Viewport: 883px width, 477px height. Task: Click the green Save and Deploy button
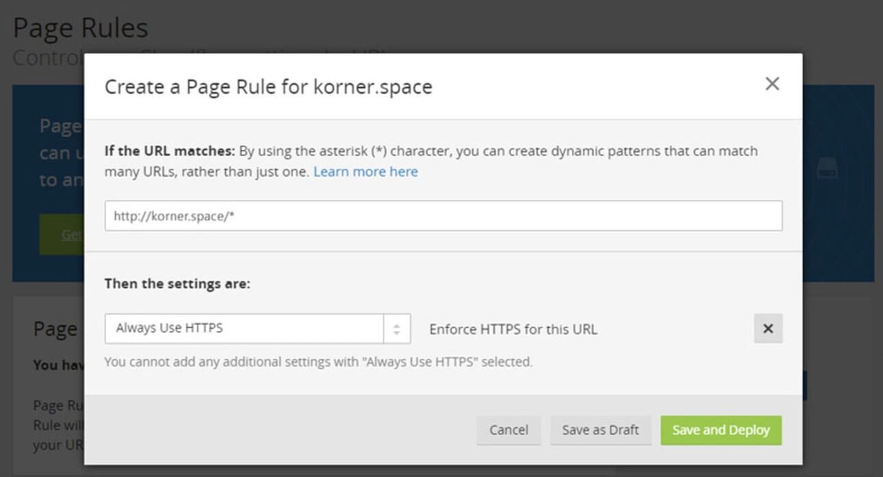721,430
